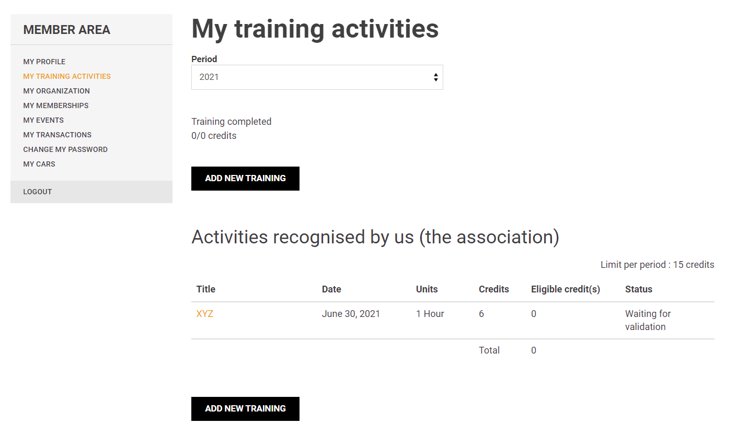
Task: Click the Eligible credit(s) column header
Action: 566,289
